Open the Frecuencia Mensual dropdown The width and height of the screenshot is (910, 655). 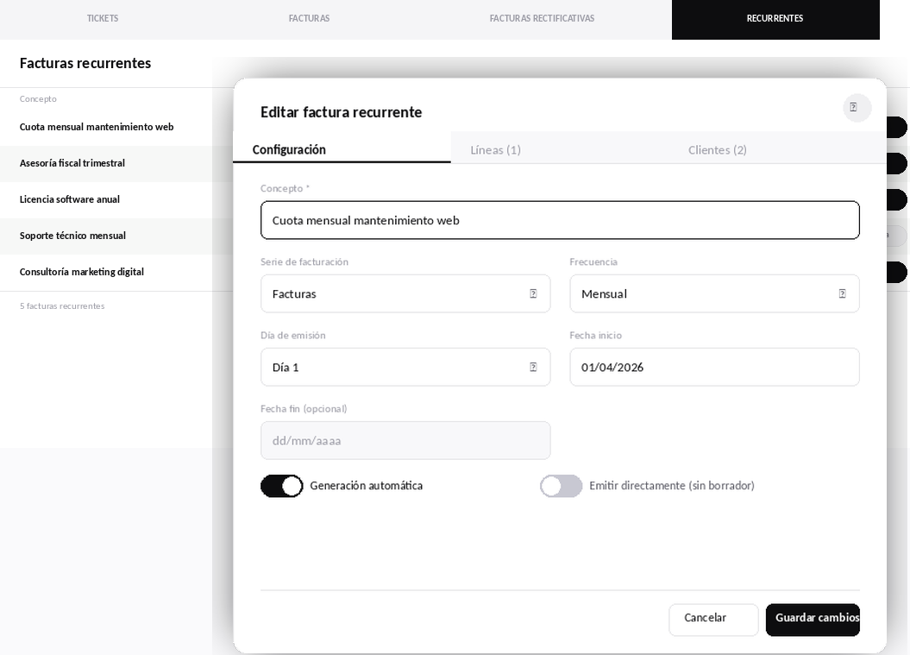coord(714,293)
